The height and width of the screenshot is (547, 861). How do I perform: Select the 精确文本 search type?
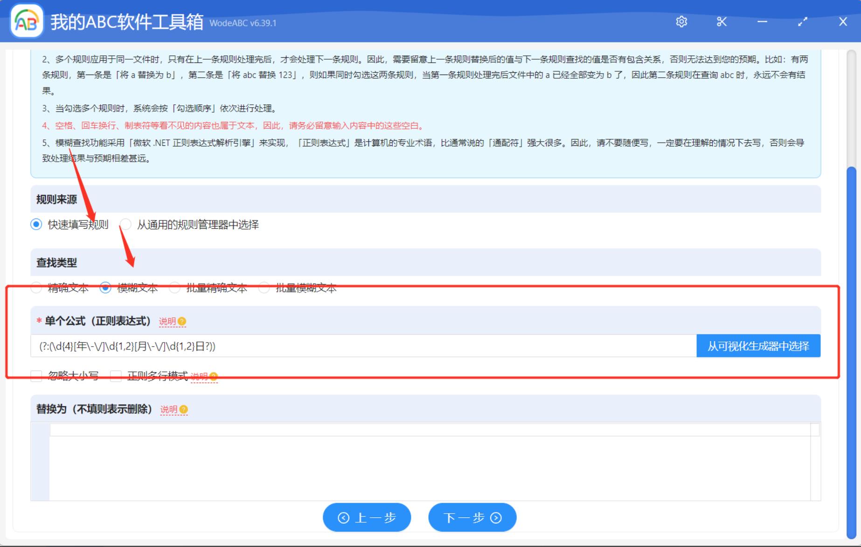36,288
